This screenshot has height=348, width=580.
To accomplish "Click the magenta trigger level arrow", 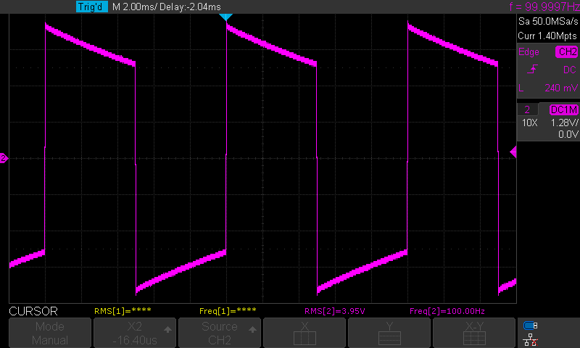I will pyautogui.click(x=513, y=152).
